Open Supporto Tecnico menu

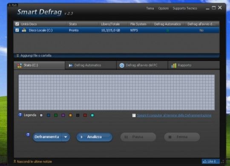click(x=185, y=9)
